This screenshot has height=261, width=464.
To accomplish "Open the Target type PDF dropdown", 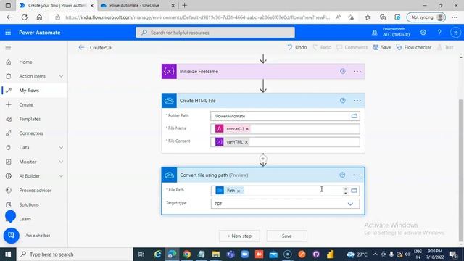I will tap(285, 204).
